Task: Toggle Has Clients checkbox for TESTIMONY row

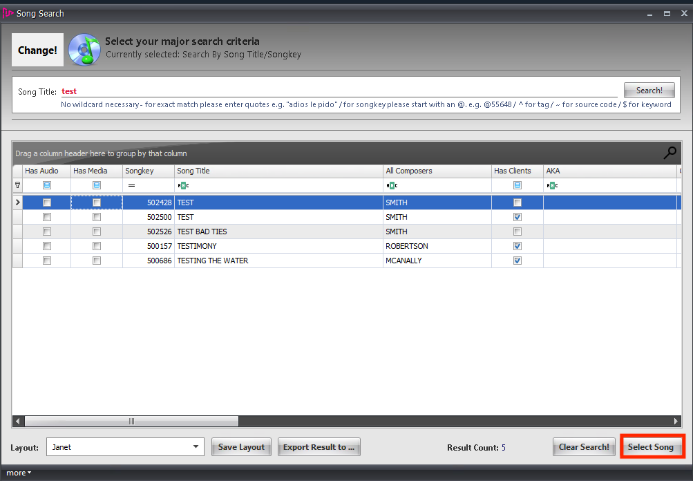Action: [518, 246]
